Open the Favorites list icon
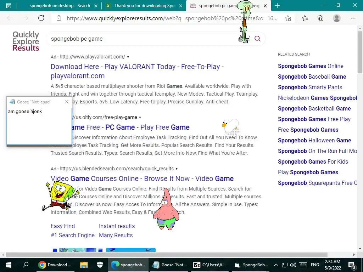 click(305, 18)
